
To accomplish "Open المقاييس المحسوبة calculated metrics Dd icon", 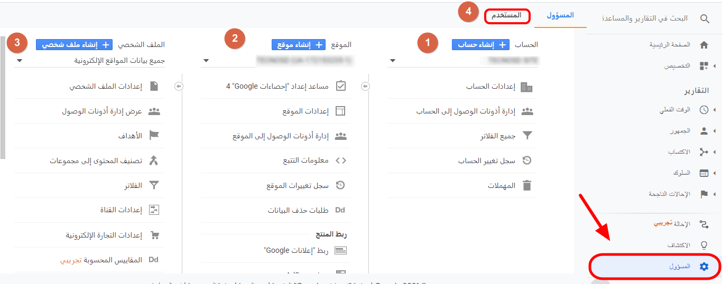I will click(153, 260).
